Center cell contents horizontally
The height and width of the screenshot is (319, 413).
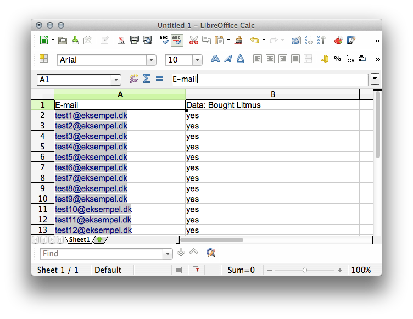(x=270, y=59)
